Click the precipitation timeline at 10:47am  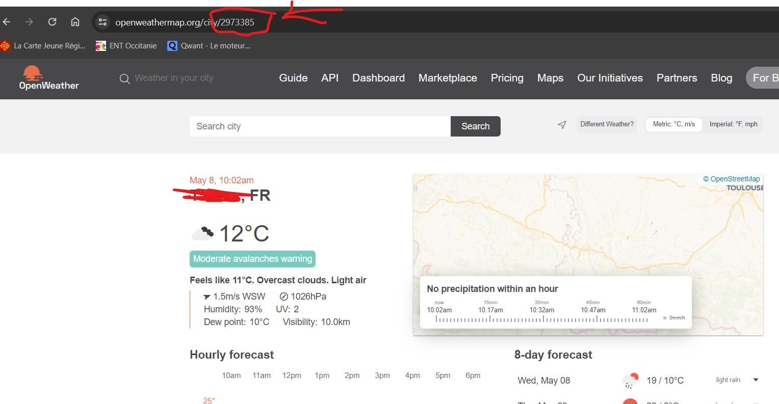click(593, 310)
